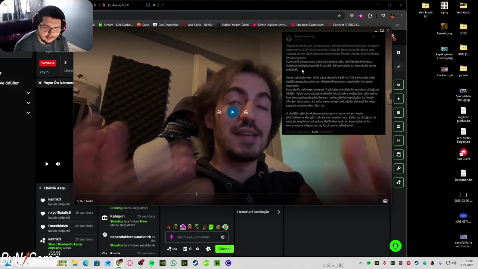Image resolution: width=478 pixels, height=269 pixels.
Task: Select kanriki.png on the desktop
Action: pyautogui.click(x=444, y=29)
